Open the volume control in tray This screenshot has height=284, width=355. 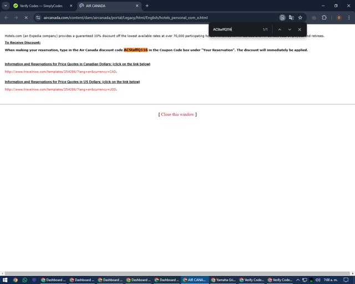[x=318, y=280]
